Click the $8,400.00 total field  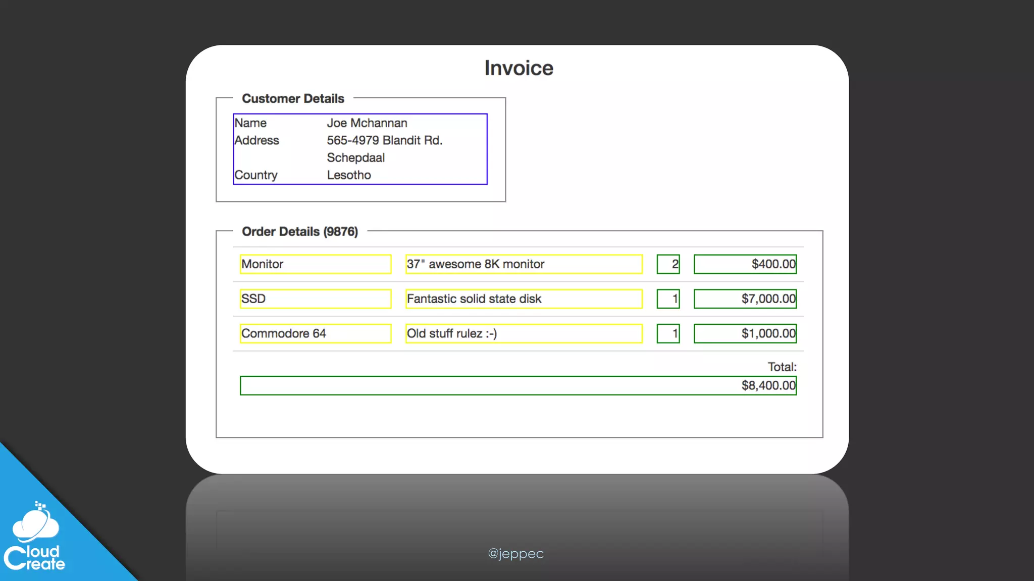pyautogui.click(x=518, y=386)
